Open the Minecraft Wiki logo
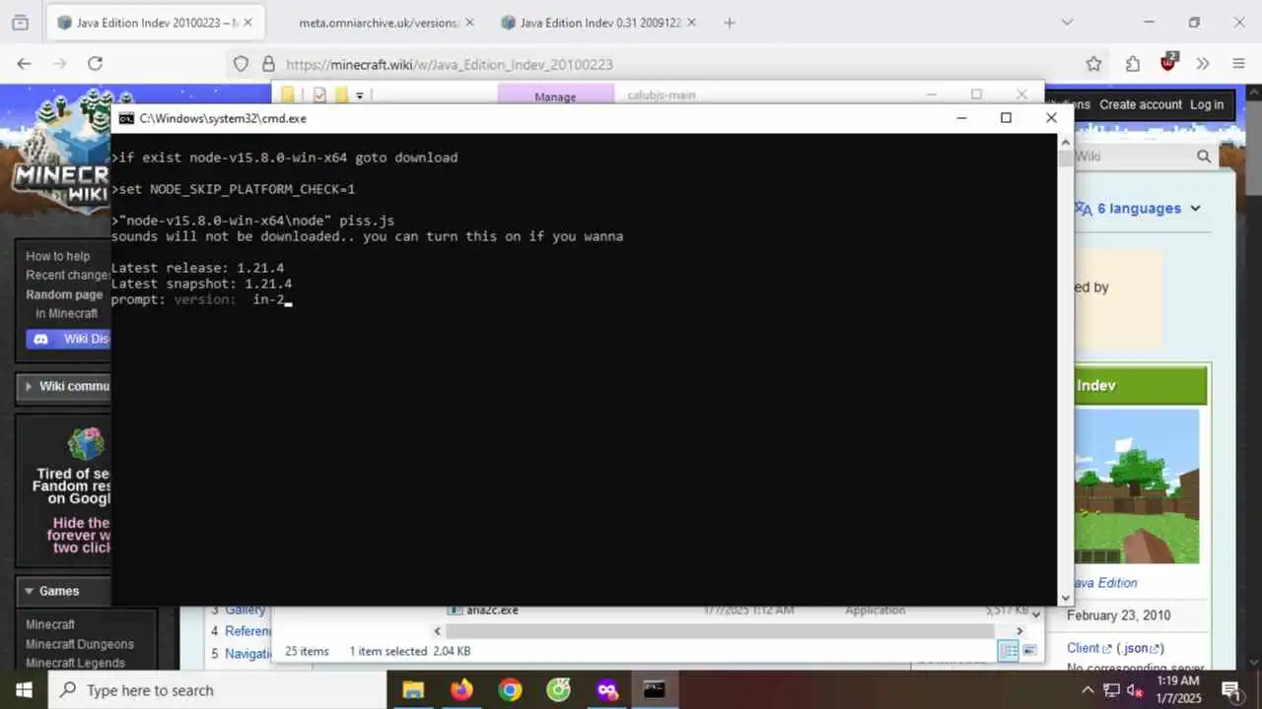Image resolution: width=1262 pixels, height=709 pixels. [59, 153]
